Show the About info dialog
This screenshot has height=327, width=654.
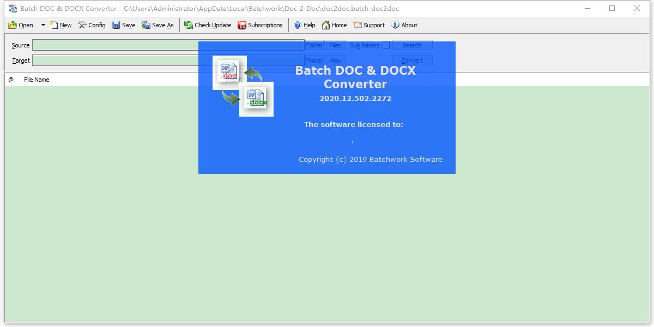pos(404,25)
